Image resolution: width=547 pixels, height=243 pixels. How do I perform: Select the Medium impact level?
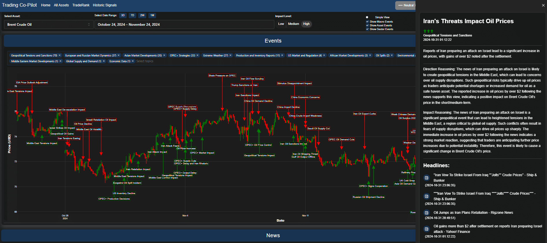293,24
